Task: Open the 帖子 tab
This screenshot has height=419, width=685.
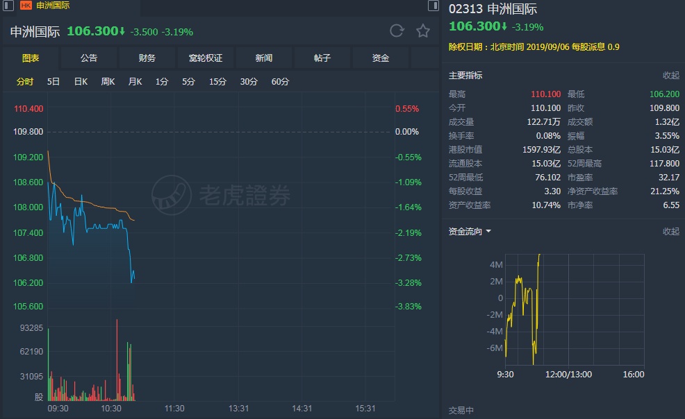Action: (x=322, y=58)
